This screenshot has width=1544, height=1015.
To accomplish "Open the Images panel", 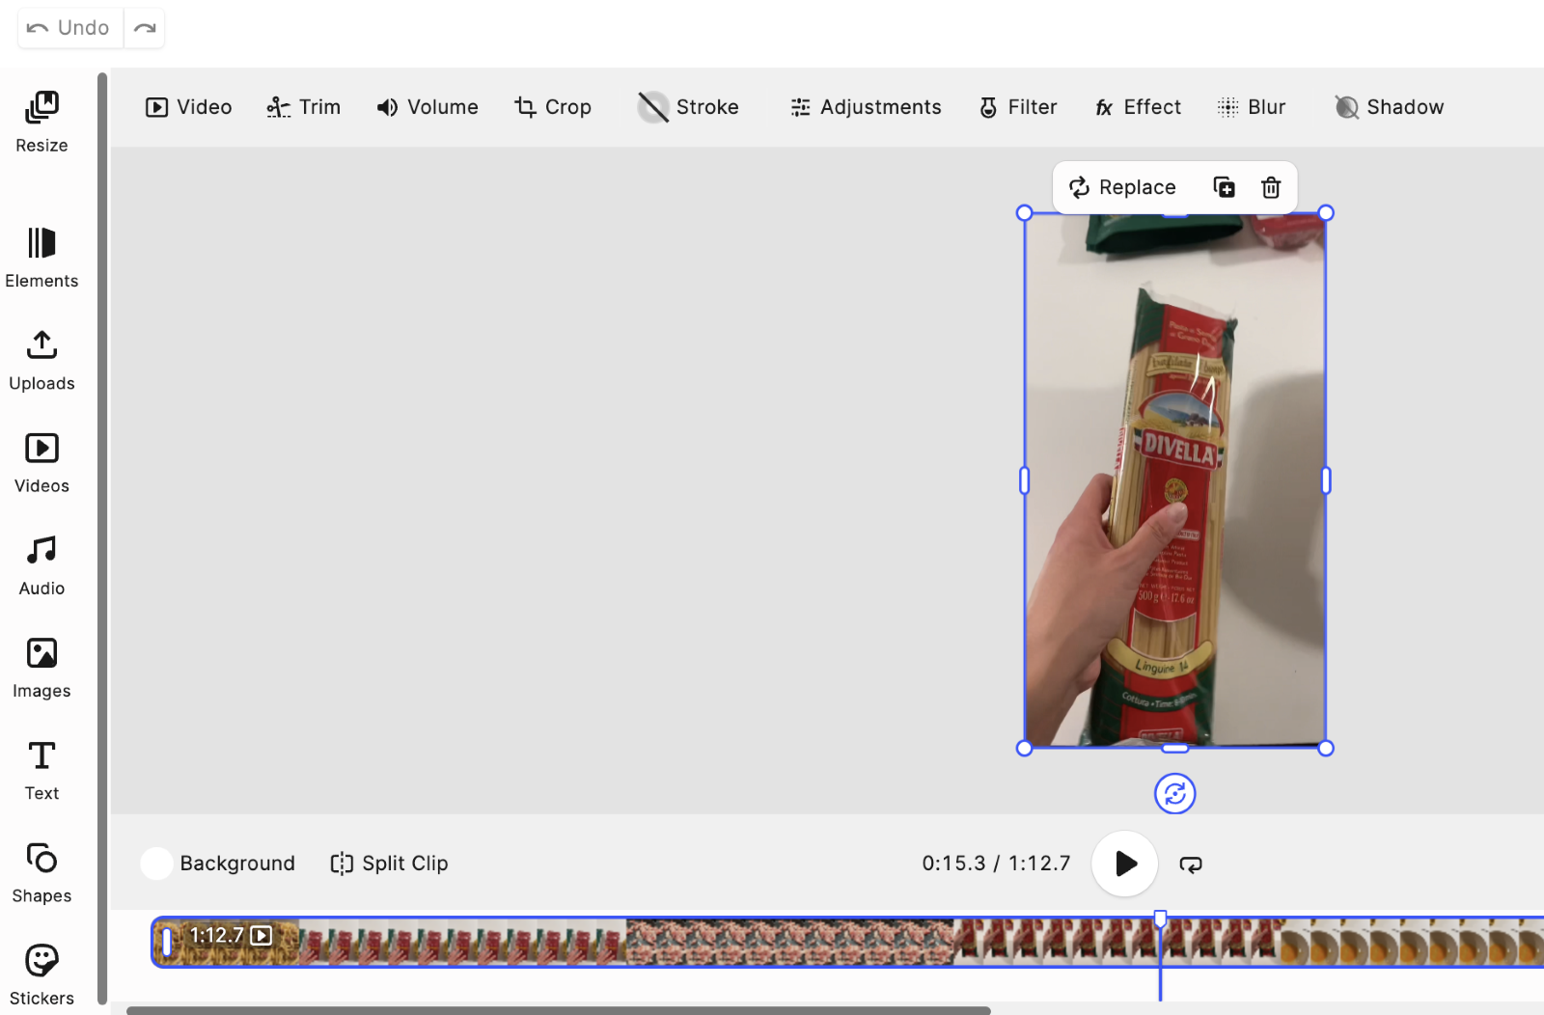I will pos(41,669).
